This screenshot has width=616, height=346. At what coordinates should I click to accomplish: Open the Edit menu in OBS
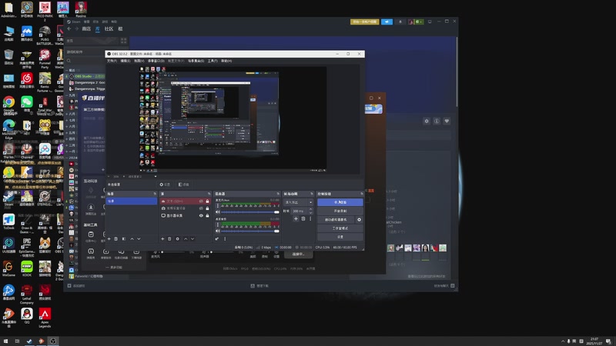126,61
